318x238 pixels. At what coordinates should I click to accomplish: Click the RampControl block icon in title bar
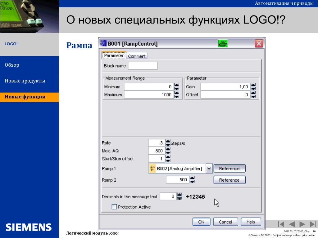tap(103, 43)
